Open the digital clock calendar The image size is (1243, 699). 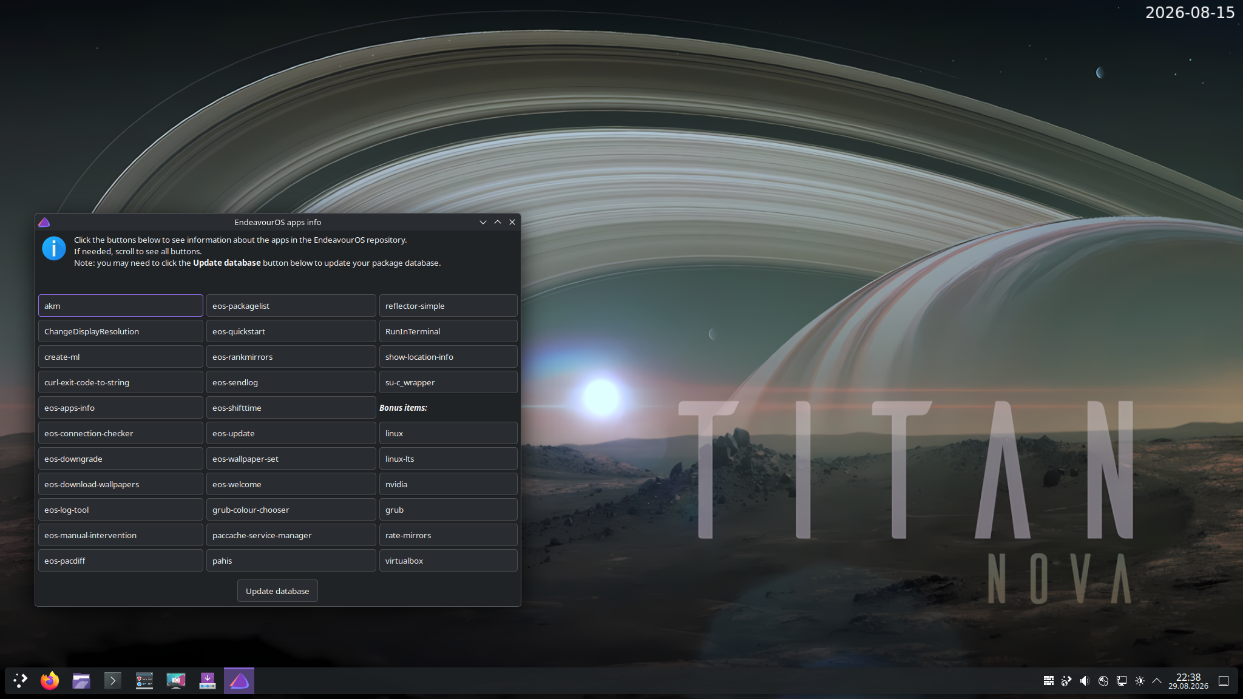point(1188,681)
